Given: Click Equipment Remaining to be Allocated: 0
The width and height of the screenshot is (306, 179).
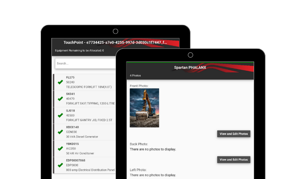Looking at the screenshot, I should [79, 50].
